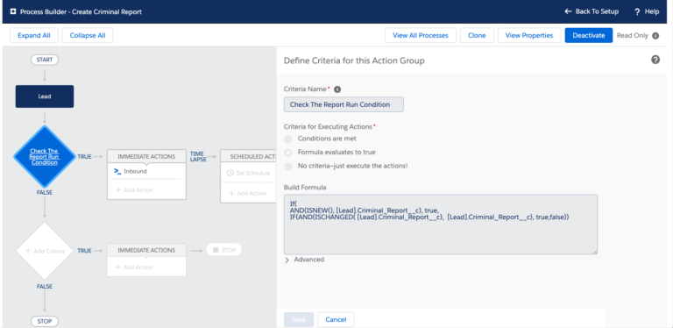Click the TIME LAPSE label
This screenshot has height=328, width=673.
pos(198,156)
